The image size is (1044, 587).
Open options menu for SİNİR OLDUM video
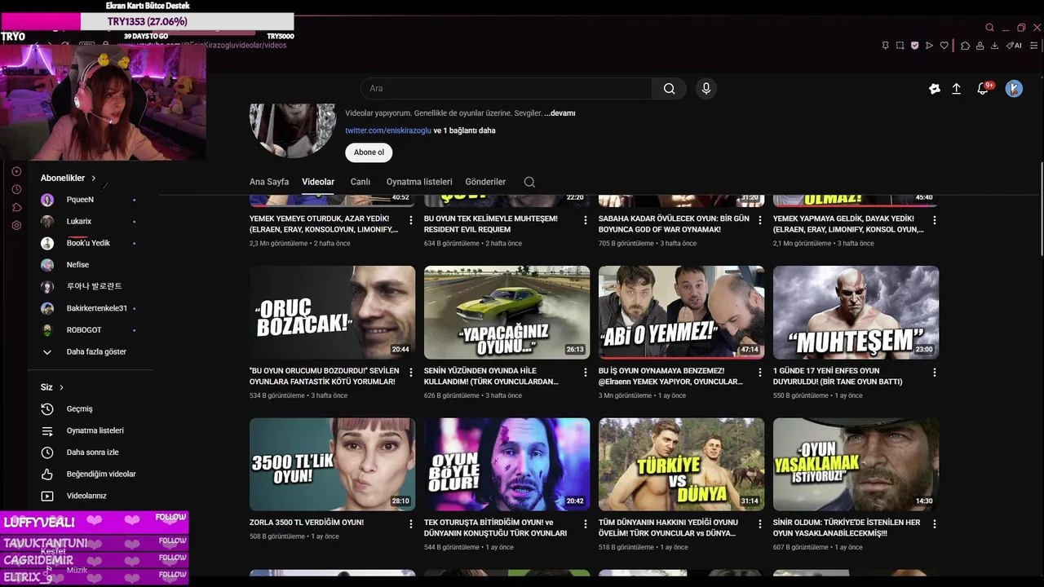point(934,523)
